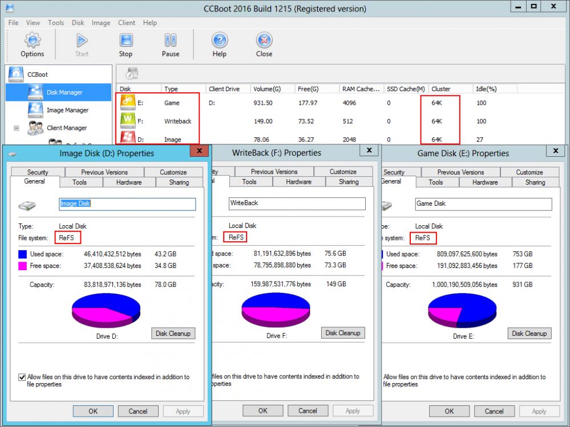Click Disk Cleanup for Drive F:
The width and height of the screenshot is (570, 427).
pos(343,332)
